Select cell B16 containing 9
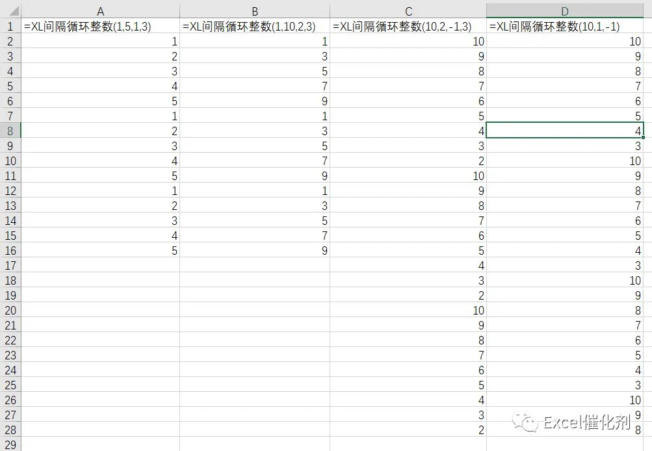This screenshot has height=451, width=652. tap(255, 250)
